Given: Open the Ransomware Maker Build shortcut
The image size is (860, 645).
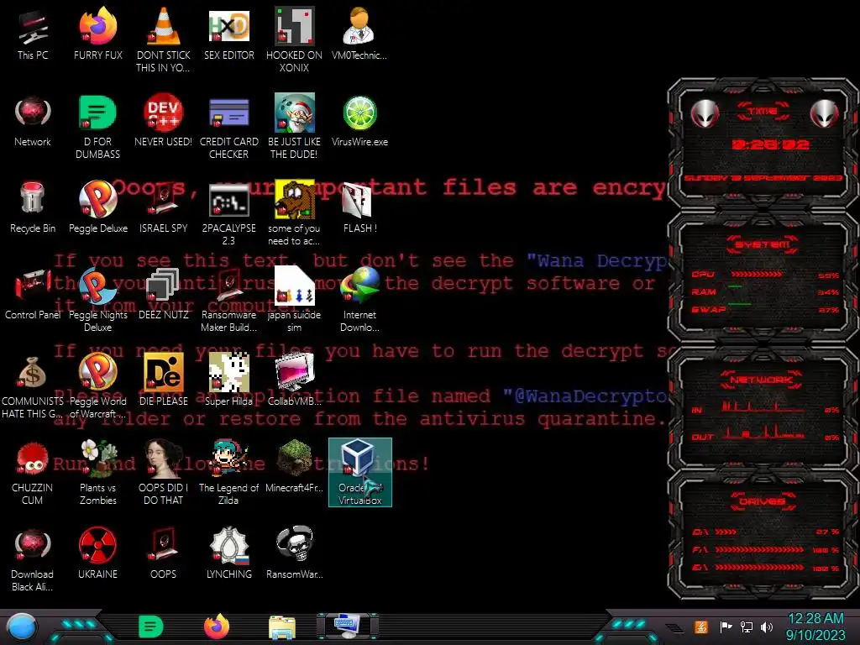Looking at the screenshot, I should (x=228, y=300).
